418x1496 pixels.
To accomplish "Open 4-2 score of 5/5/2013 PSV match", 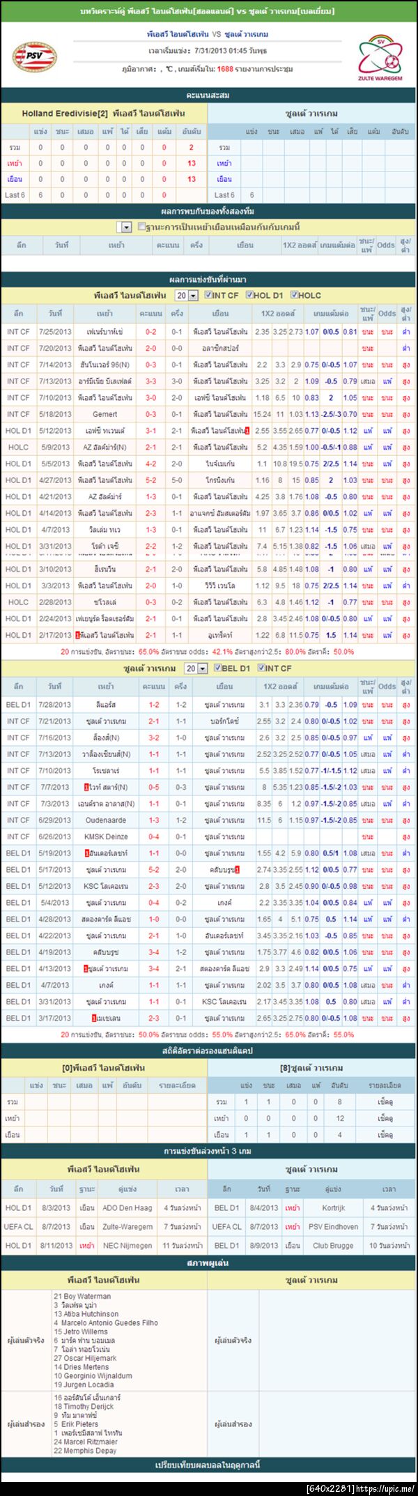I will pyautogui.click(x=150, y=464).
